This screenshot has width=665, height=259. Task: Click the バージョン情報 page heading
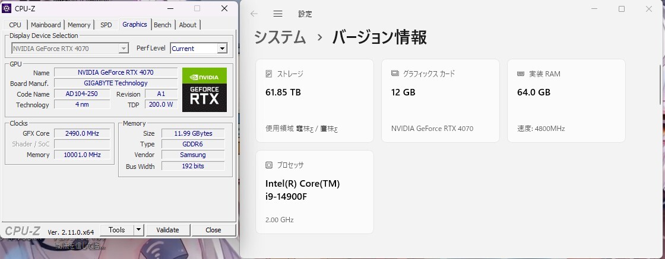[379, 37]
